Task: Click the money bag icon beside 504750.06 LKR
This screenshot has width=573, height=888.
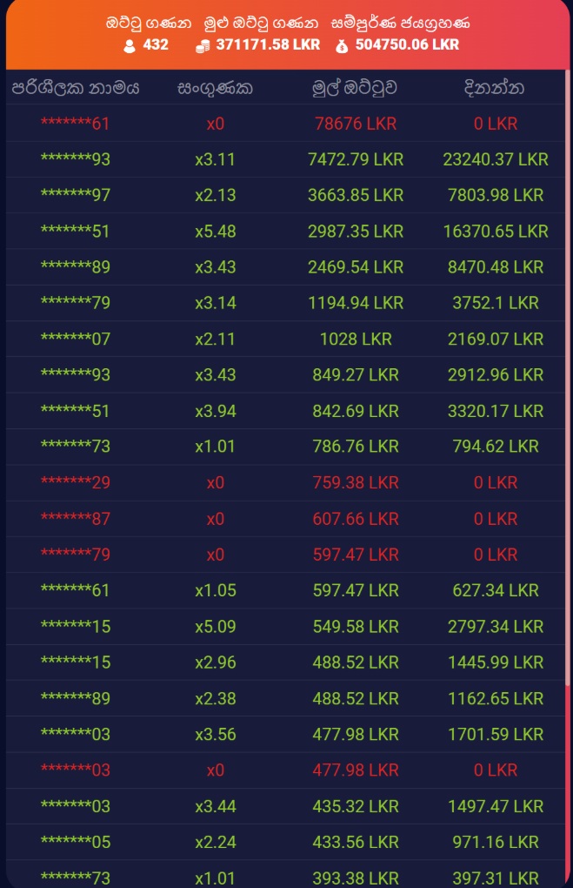Action: coord(342,46)
